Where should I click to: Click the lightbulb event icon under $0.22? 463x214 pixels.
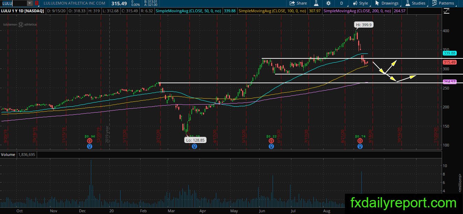pyautogui.click(x=271, y=147)
